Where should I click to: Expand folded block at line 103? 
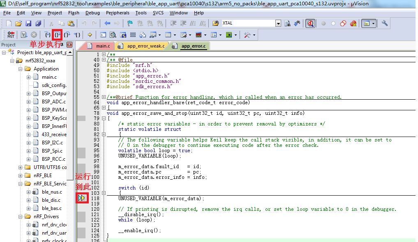104,193
